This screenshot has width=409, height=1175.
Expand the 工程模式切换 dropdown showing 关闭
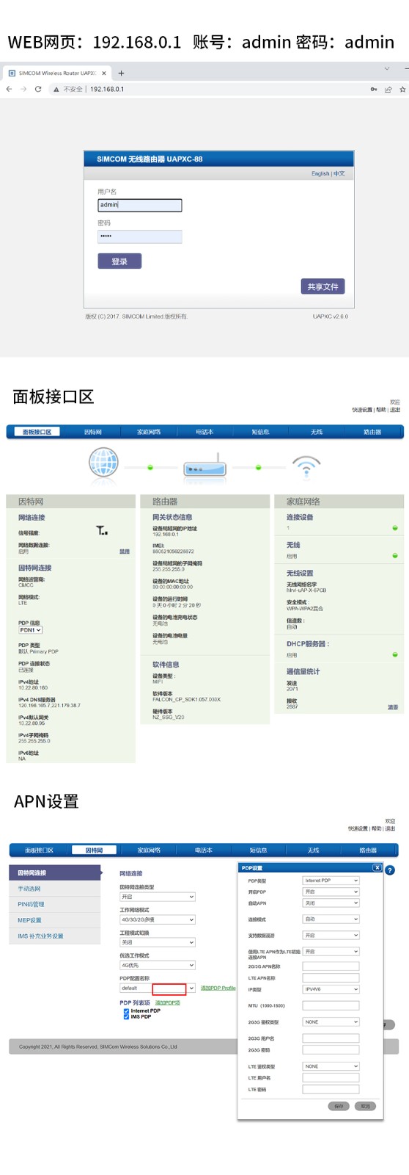(x=158, y=942)
